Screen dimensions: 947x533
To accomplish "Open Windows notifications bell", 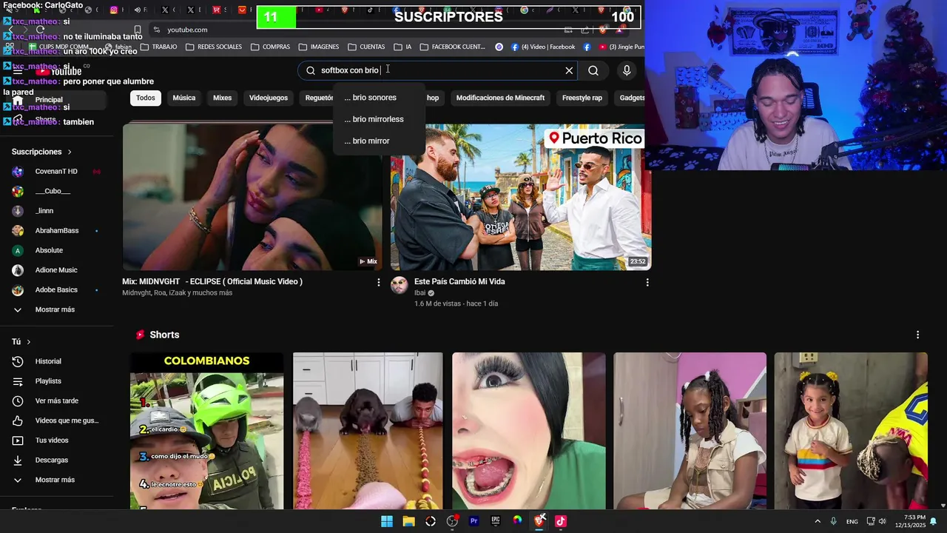I will 933,521.
